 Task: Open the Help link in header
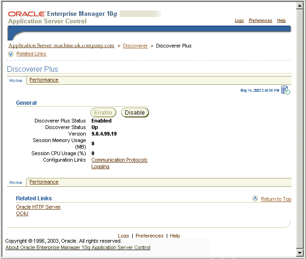(281, 20)
